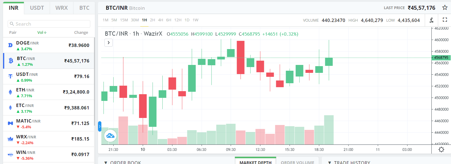The image size is (451, 164).
Task: Switch to the WRX market tab
Action: click(x=62, y=8)
